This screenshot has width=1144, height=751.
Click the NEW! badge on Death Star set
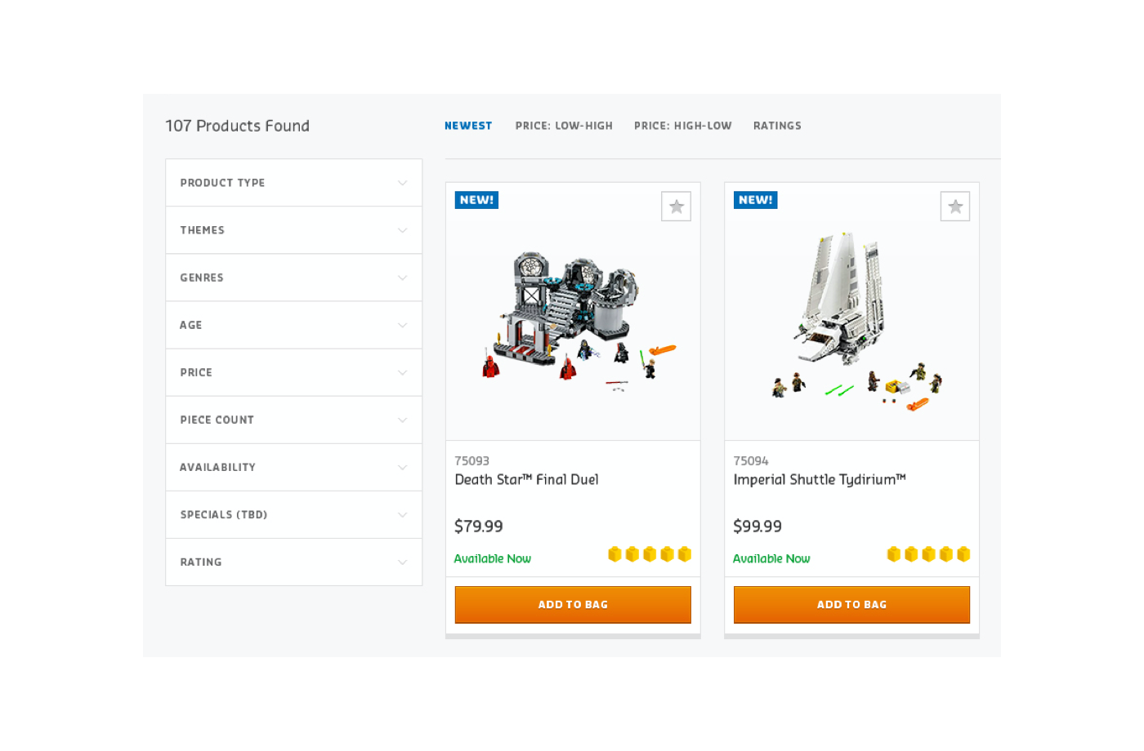(476, 200)
